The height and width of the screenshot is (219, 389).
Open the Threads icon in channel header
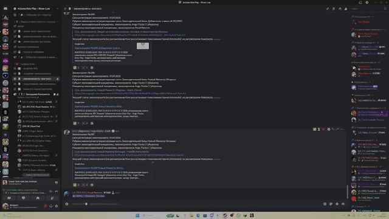point(328,9)
